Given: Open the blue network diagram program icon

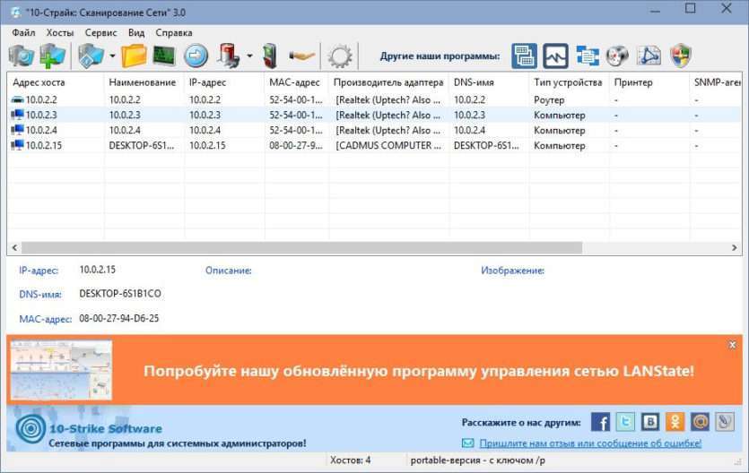Looking at the screenshot, I should 587,56.
